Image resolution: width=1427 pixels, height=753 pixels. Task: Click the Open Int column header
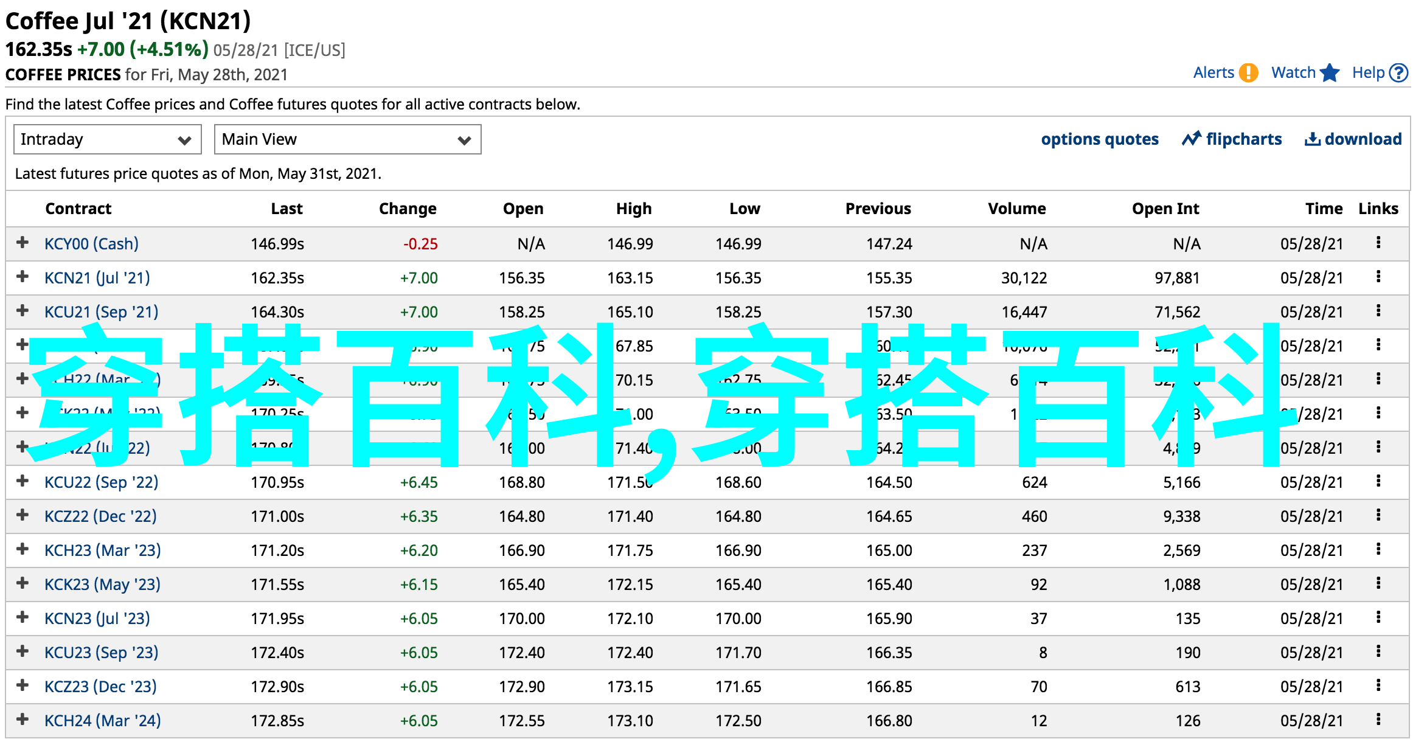pyautogui.click(x=1165, y=209)
